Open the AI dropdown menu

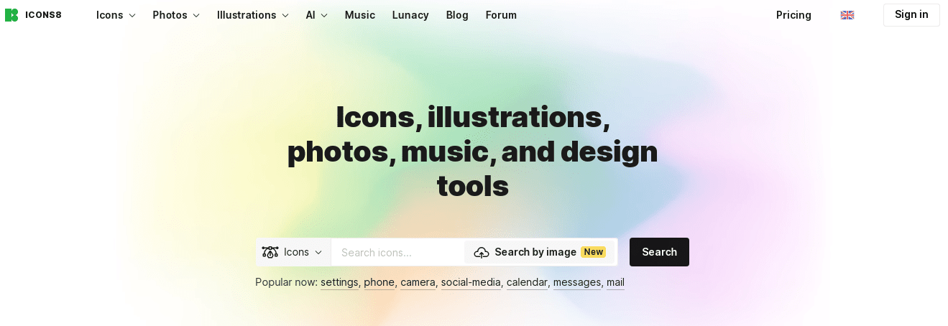[316, 15]
